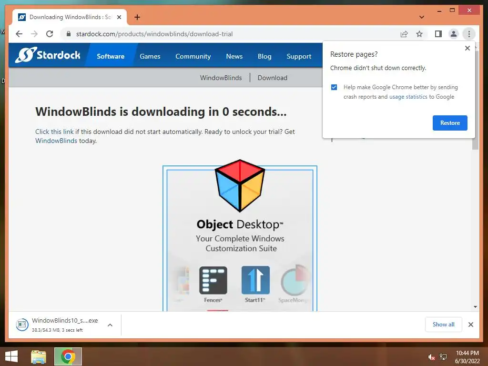
Task: Click the page scrollbar down arrow
Action: tap(475, 307)
